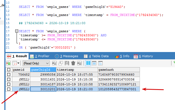
Task: Open the copy rows dropdown arrow
Action: click(19, 63)
